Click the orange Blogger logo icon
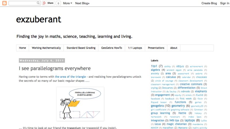Image resolution: width=230 pixels, height=129 pixels. click(x=4, y=3)
